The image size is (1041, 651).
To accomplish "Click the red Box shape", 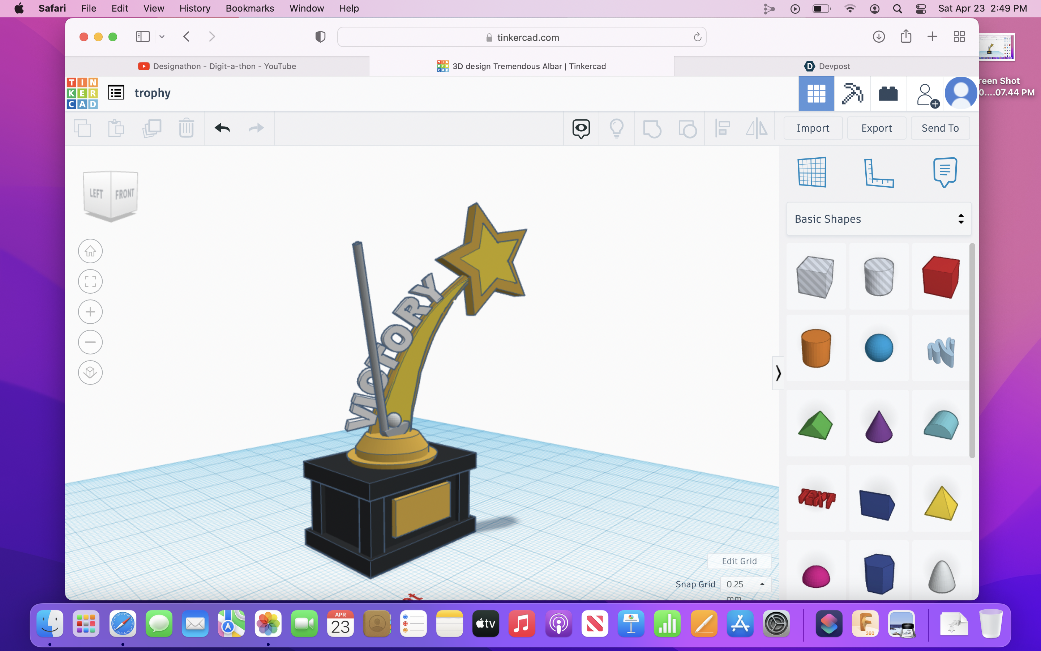I will (941, 277).
